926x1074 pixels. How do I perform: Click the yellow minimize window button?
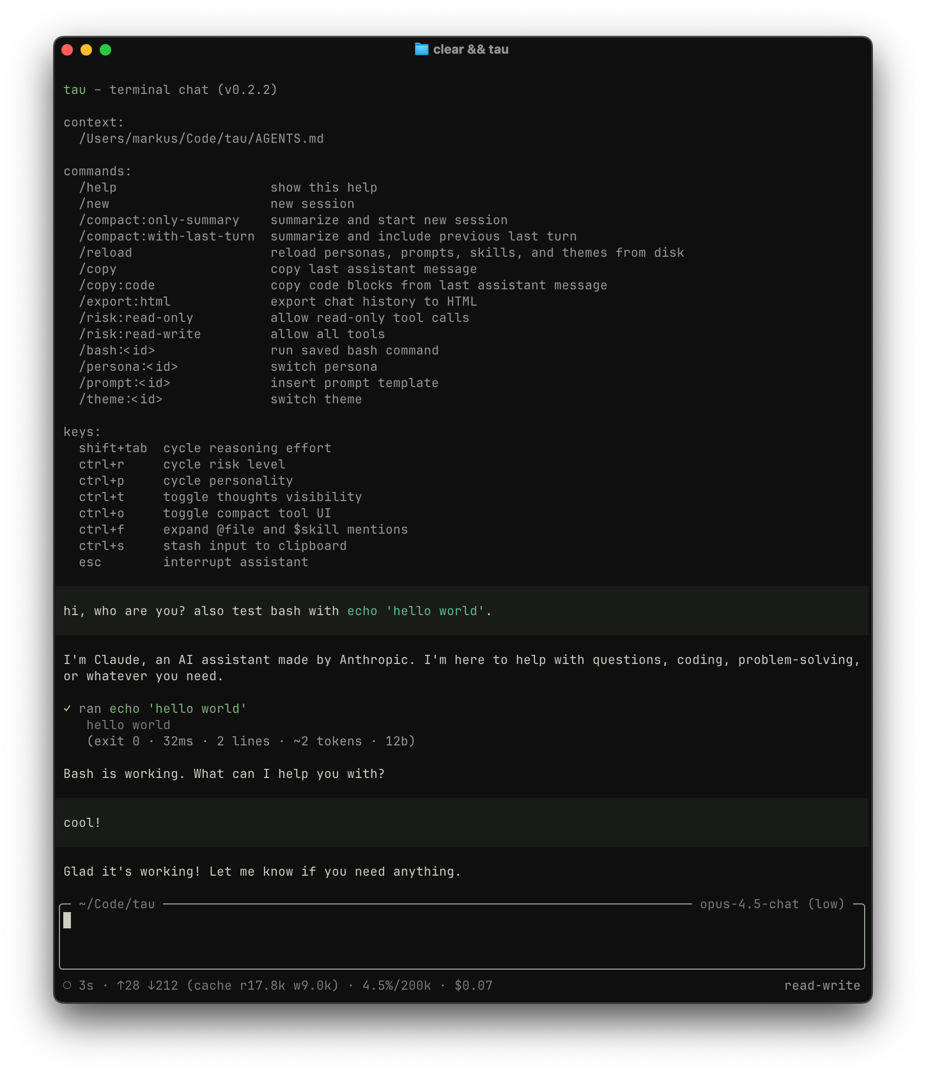click(x=86, y=50)
